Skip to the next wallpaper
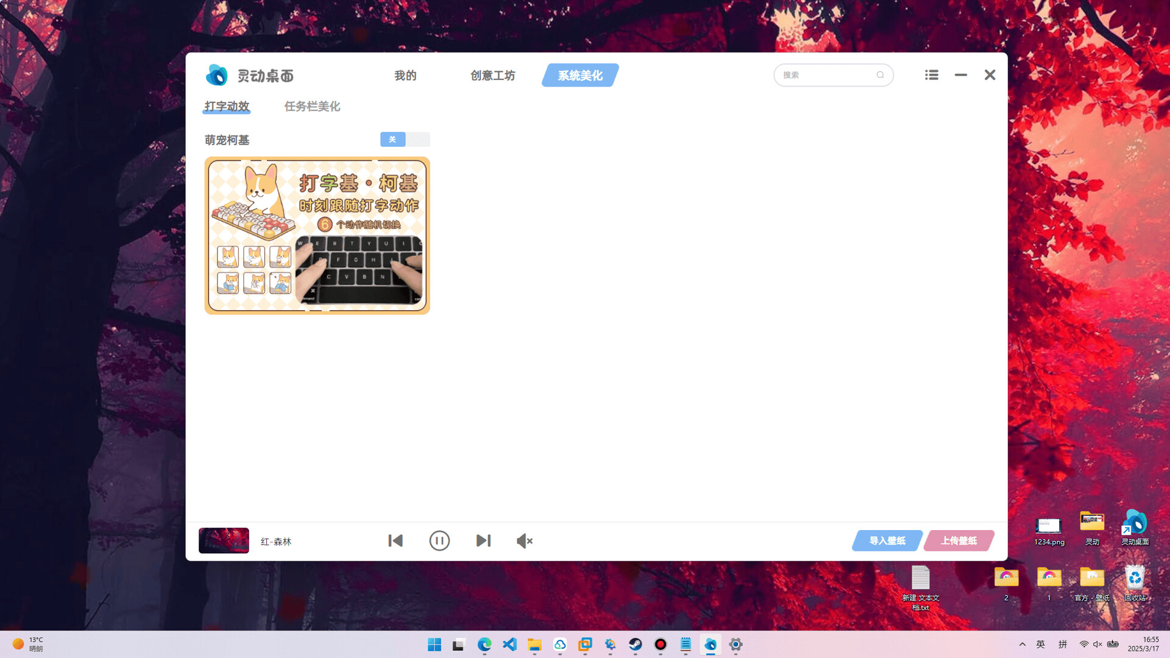Screen dimensions: 1170x658 (483, 541)
